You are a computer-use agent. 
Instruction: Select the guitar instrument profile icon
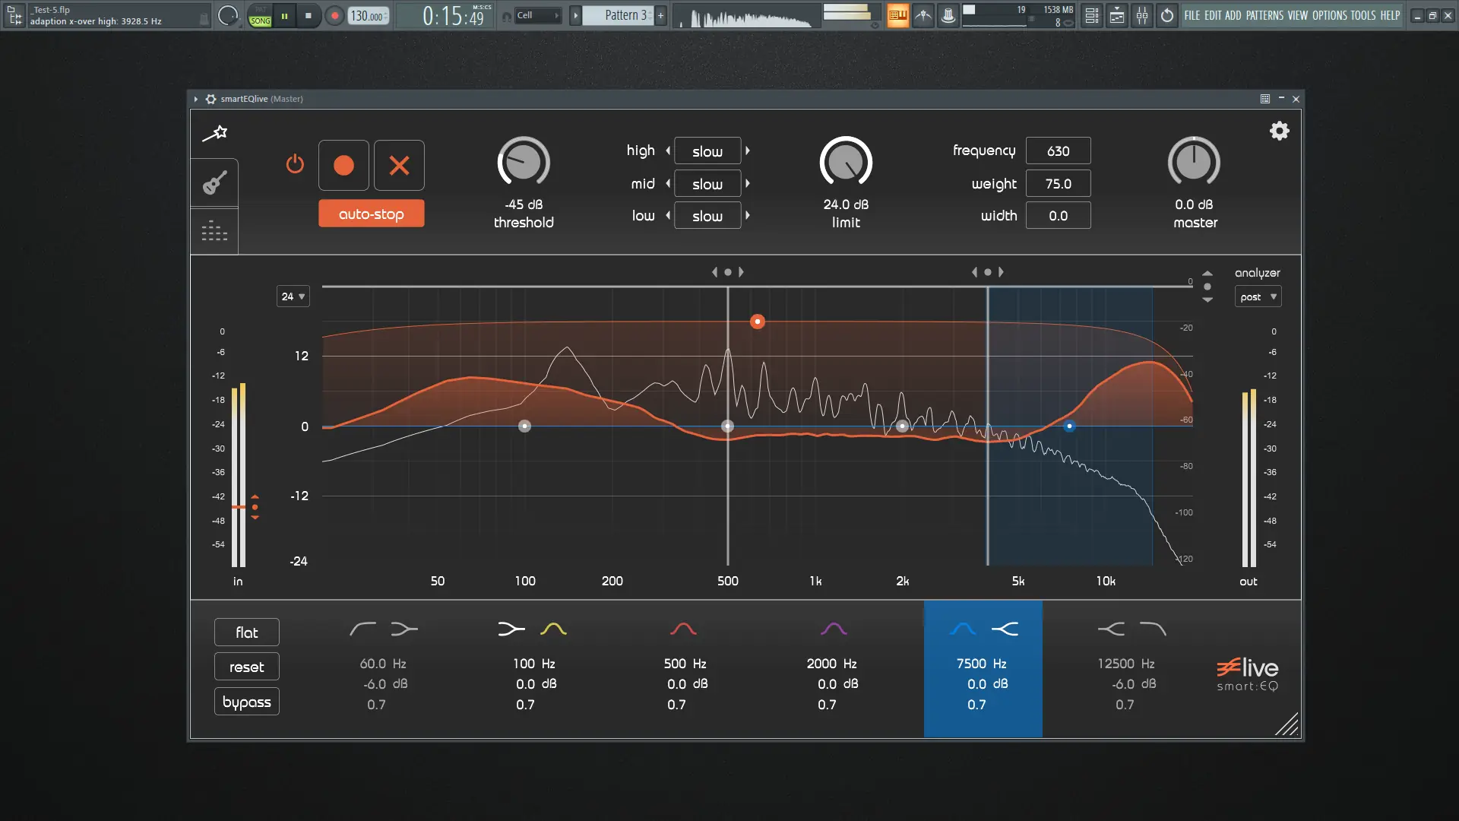point(215,183)
